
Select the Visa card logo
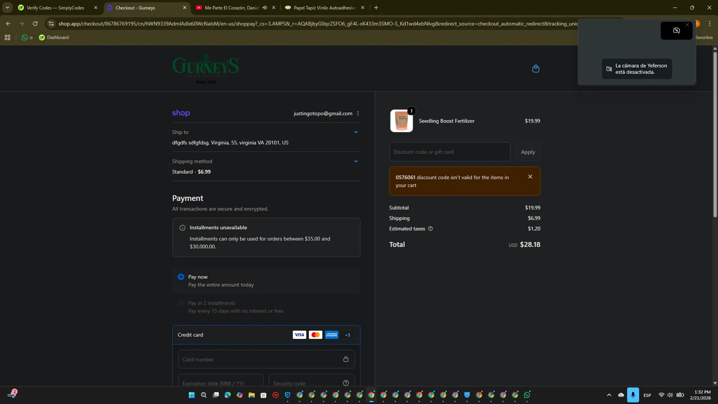pos(299,335)
